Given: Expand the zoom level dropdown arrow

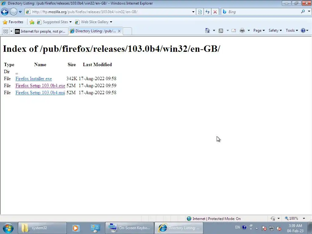Looking at the screenshot, I should coord(304,218).
